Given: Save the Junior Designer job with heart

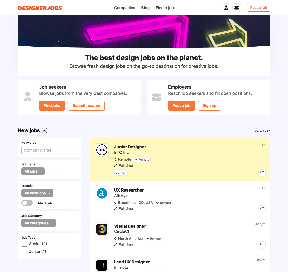Looking at the screenshot, I should pos(262,173).
